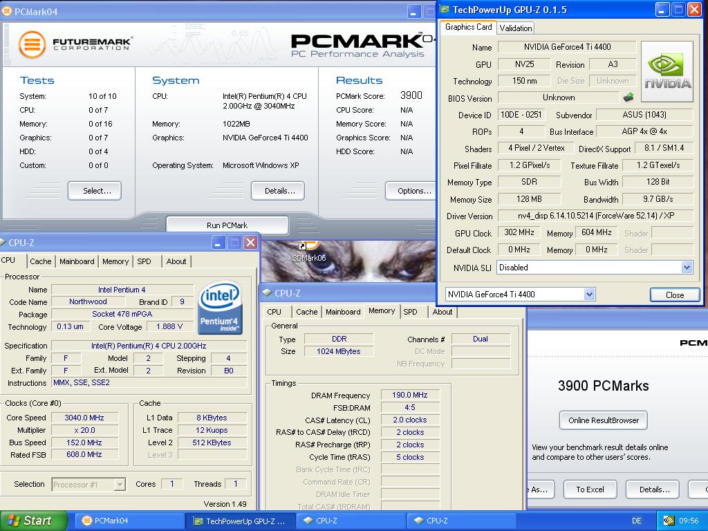The image size is (708, 531).
Task: Click the PCMark Score value 3900
Action: coord(411,95)
